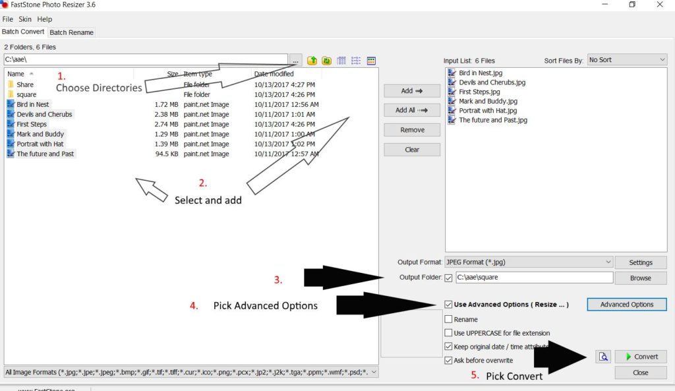
Task: Select the square folder row
Action: (x=163, y=94)
